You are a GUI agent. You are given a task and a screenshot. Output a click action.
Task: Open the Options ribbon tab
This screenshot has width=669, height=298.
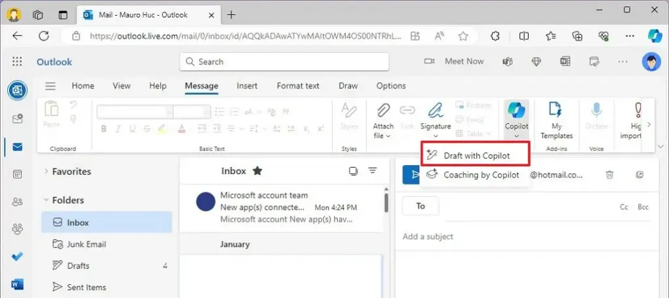tap(391, 86)
